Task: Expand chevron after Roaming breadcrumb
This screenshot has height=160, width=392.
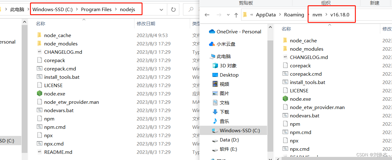Action: 308,15
